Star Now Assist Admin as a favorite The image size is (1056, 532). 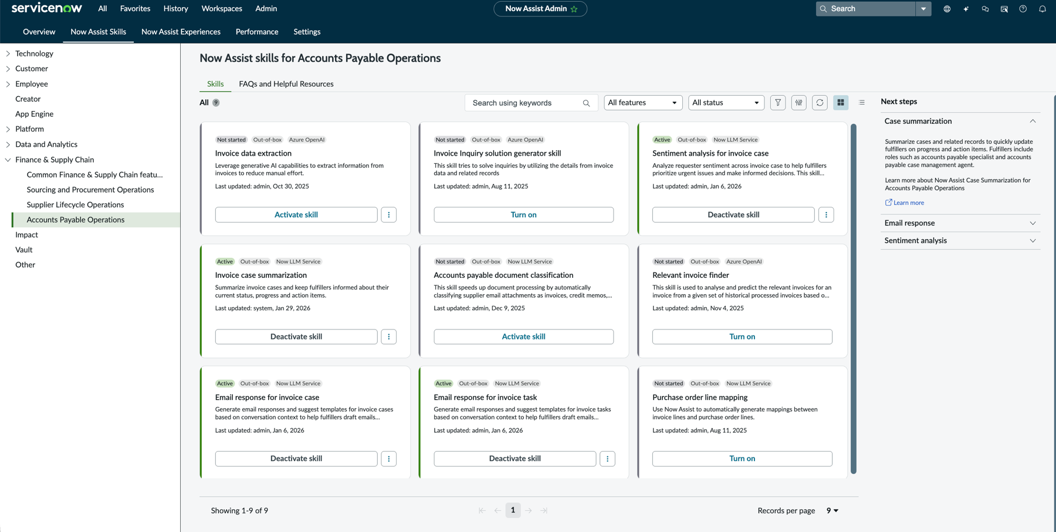point(574,9)
